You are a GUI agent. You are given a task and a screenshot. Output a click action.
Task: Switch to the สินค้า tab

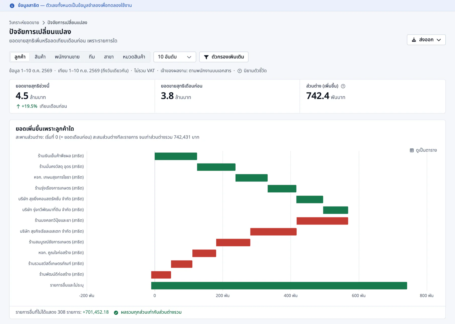click(x=40, y=57)
